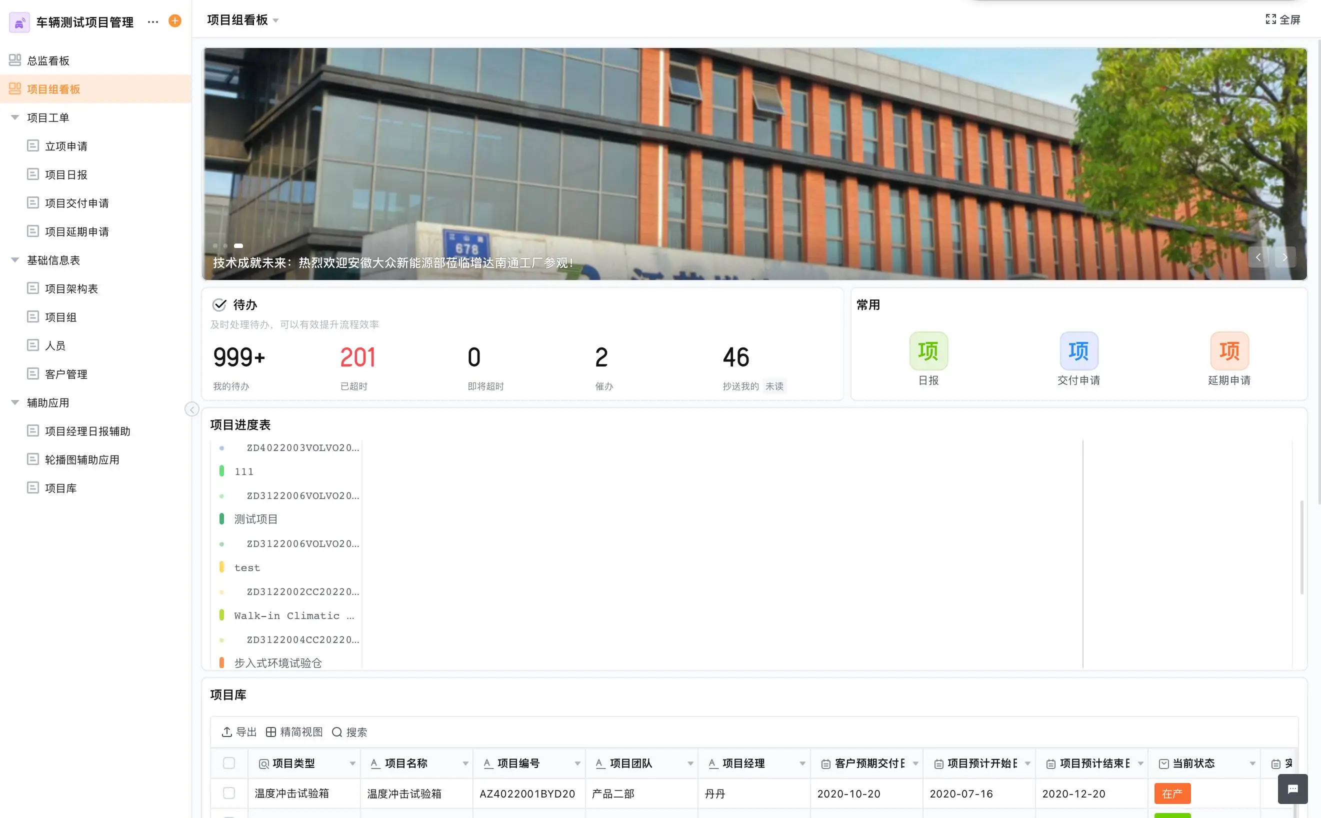This screenshot has height=818, width=1321.
Task: Show previous carousel banner image
Action: [x=1258, y=257]
